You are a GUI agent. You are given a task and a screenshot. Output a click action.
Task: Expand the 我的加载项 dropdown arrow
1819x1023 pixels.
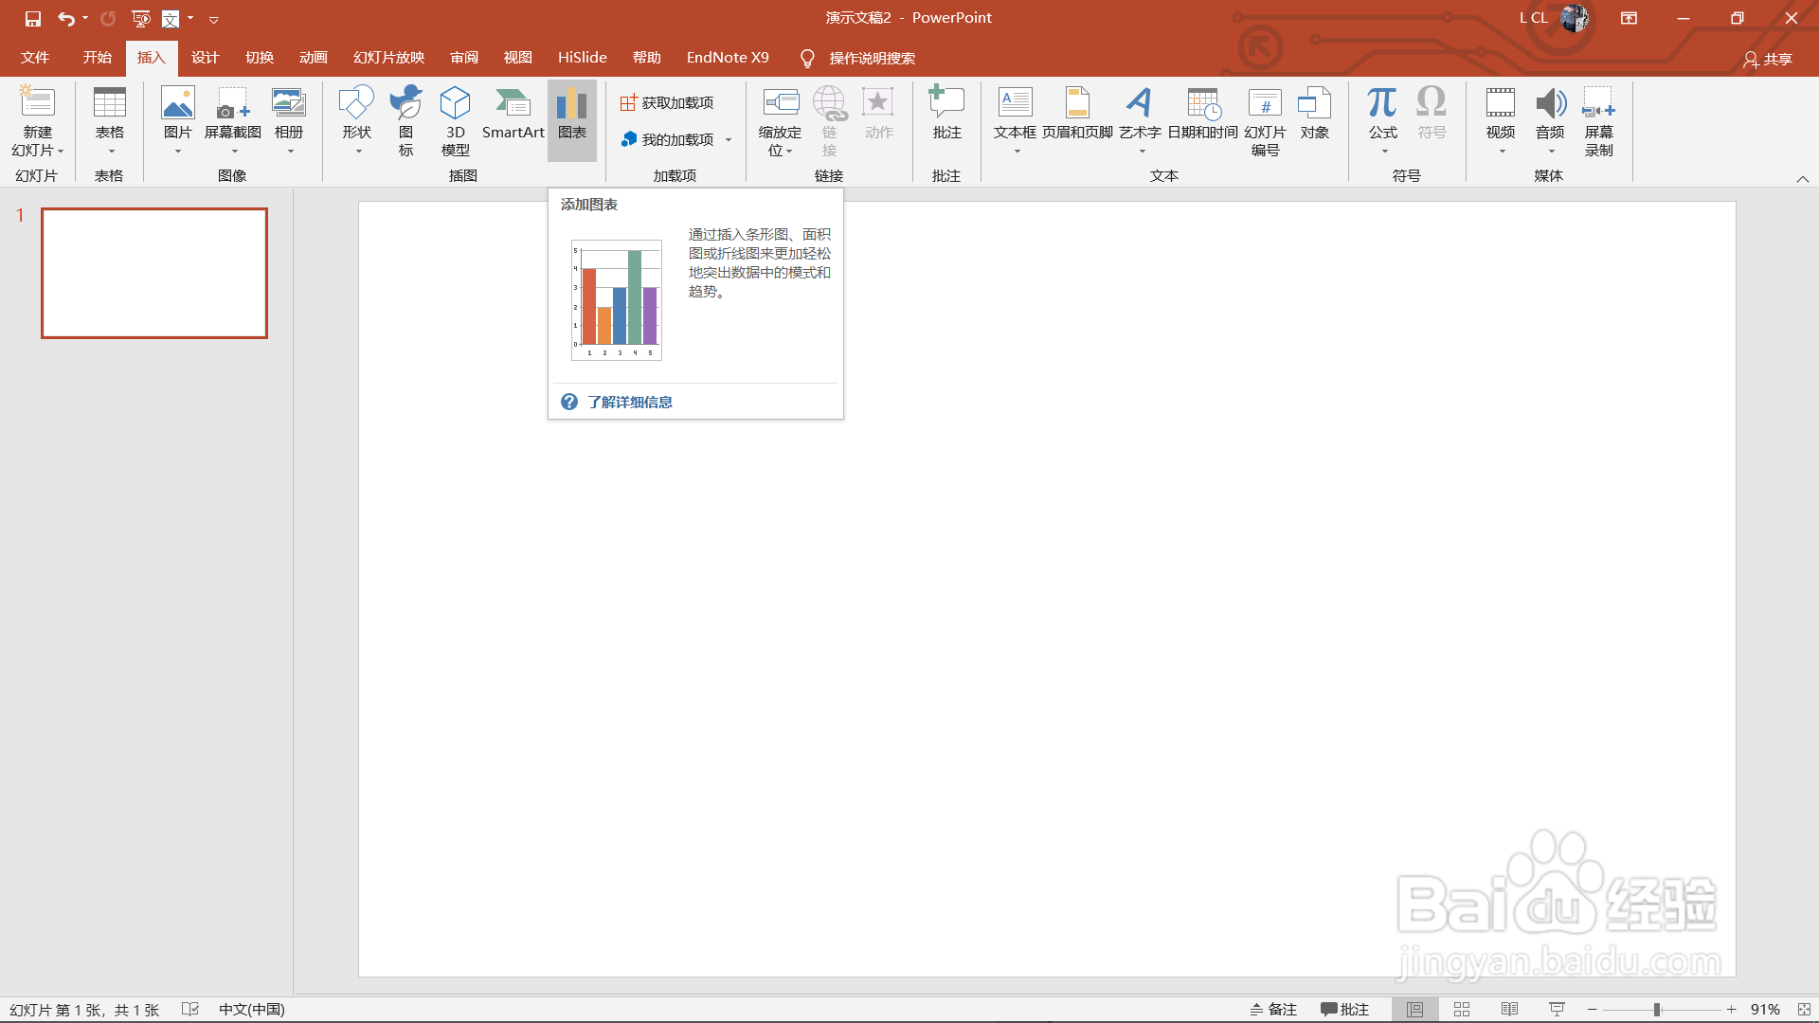point(729,140)
